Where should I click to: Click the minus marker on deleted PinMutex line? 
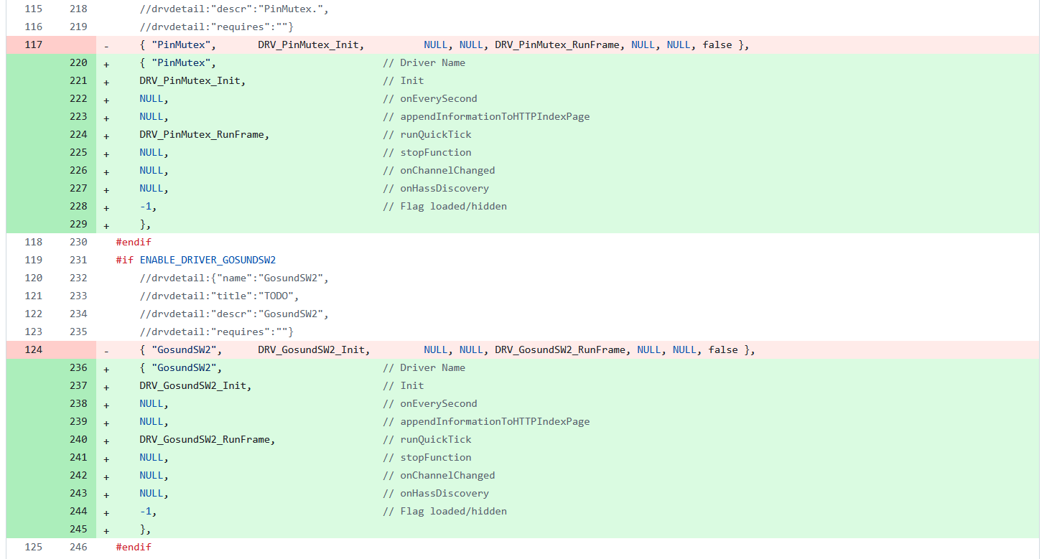click(106, 45)
